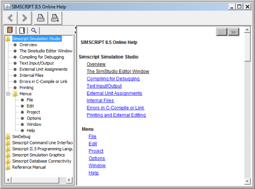Select The Simstudio Editor Window tree item
The width and height of the screenshot is (255, 189).
click(46, 51)
